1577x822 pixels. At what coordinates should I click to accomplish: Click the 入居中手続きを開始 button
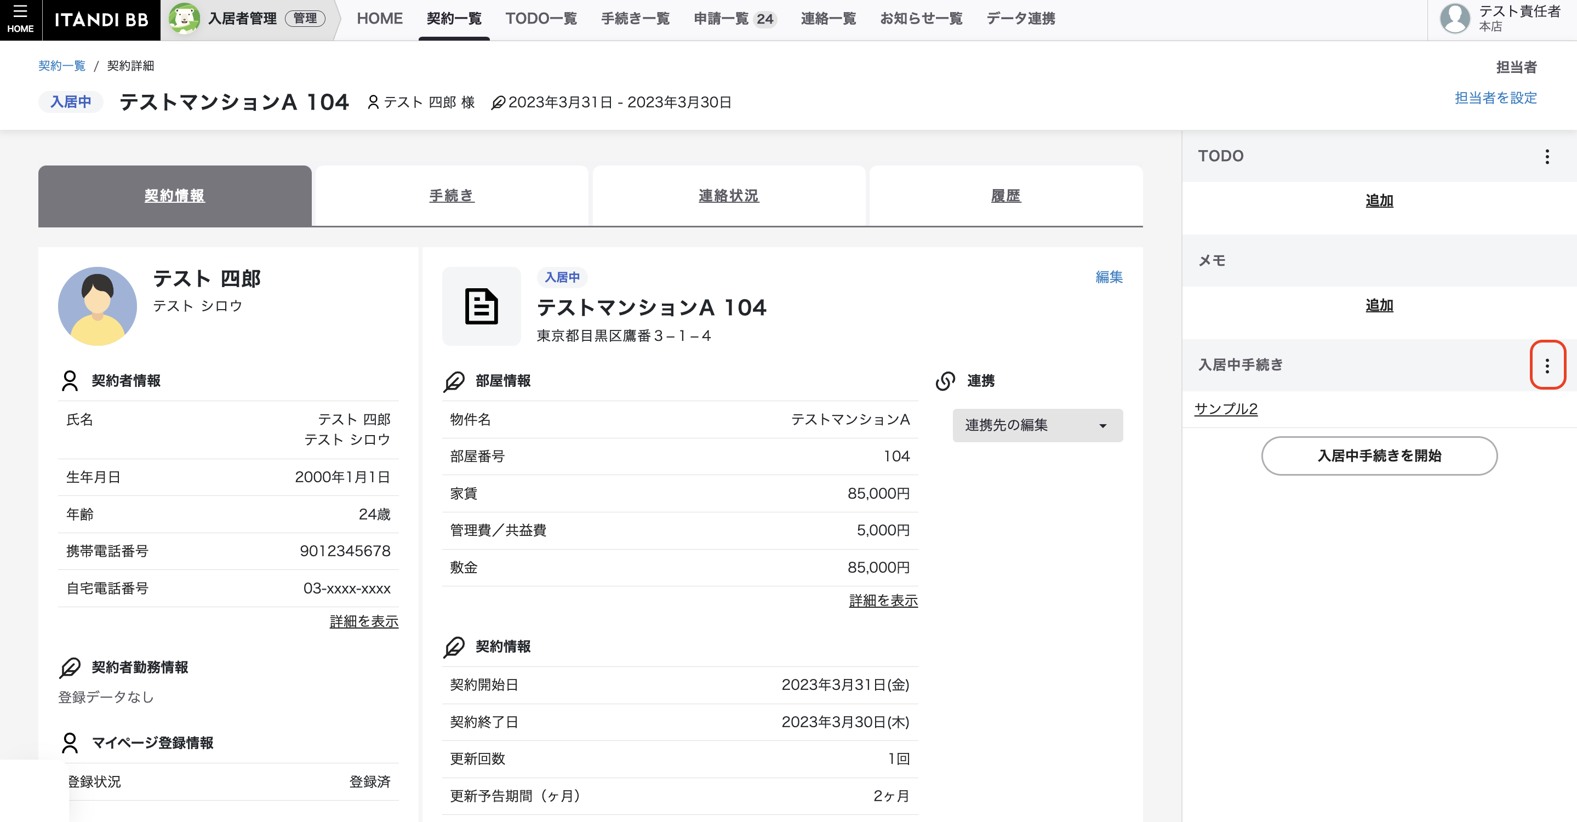[x=1379, y=456]
